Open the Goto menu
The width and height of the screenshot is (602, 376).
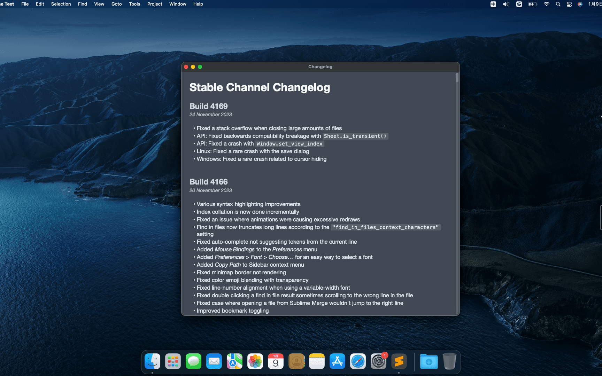pos(117,4)
